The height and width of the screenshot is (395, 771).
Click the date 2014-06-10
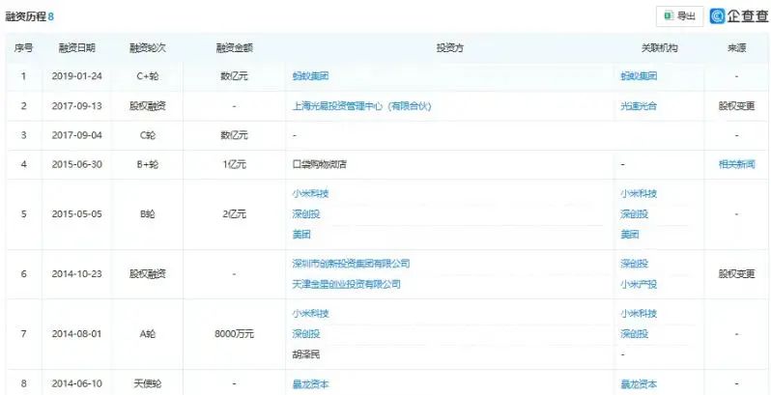coord(77,383)
